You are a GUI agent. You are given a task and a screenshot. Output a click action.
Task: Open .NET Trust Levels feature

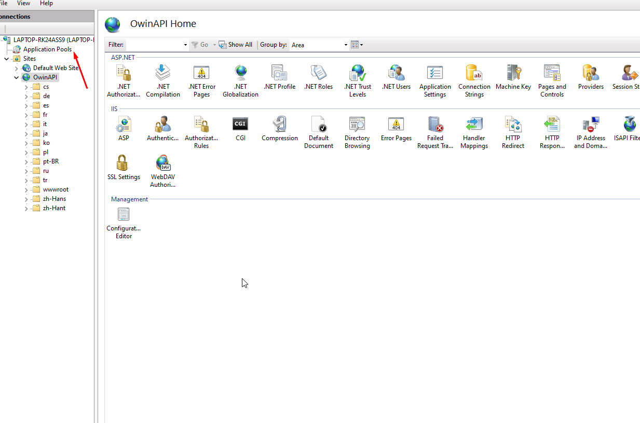[358, 81]
